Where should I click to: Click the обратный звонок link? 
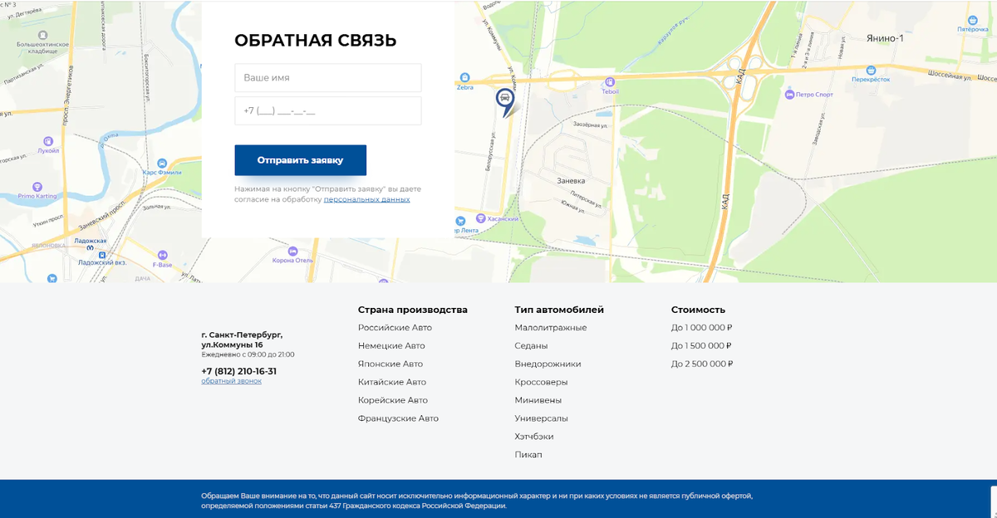point(231,381)
